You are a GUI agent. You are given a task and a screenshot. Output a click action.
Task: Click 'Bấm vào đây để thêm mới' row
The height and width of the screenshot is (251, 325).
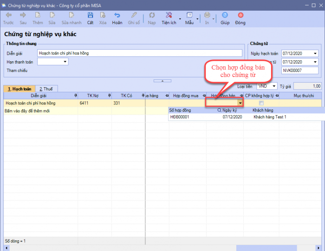[x=27, y=111]
